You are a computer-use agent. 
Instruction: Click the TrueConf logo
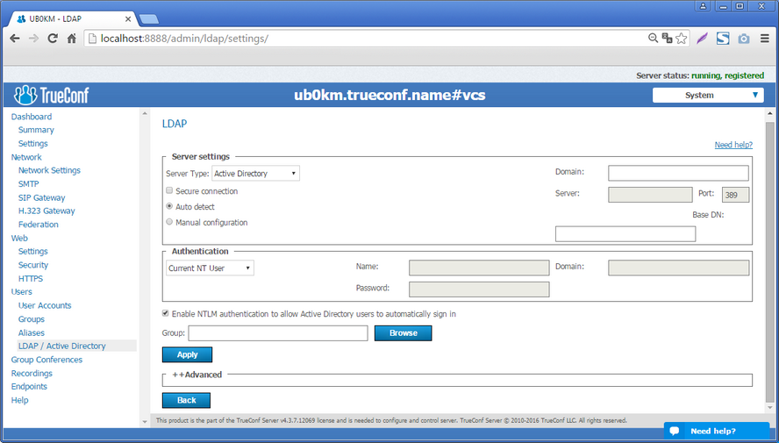[51, 95]
